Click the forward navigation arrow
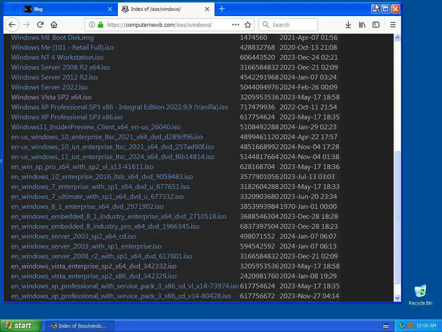Image resolution: width=442 pixels, height=332 pixels. pos(26,25)
